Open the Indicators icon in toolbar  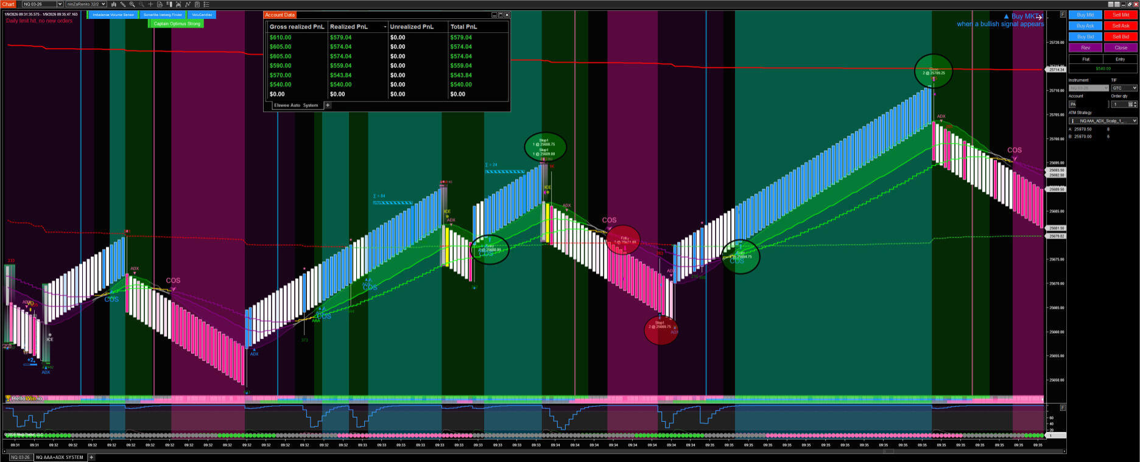178,4
